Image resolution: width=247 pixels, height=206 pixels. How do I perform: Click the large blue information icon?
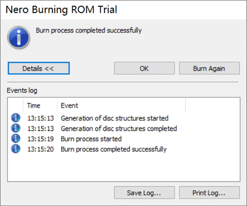click(x=19, y=38)
